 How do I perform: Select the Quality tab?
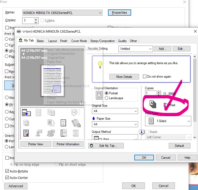[122, 41]
